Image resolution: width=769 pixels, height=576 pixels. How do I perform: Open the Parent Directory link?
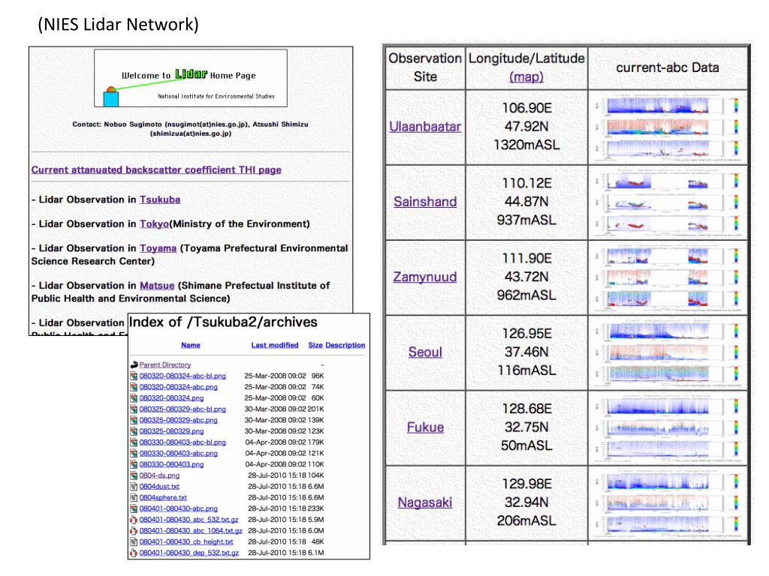(x=164, y=365)
